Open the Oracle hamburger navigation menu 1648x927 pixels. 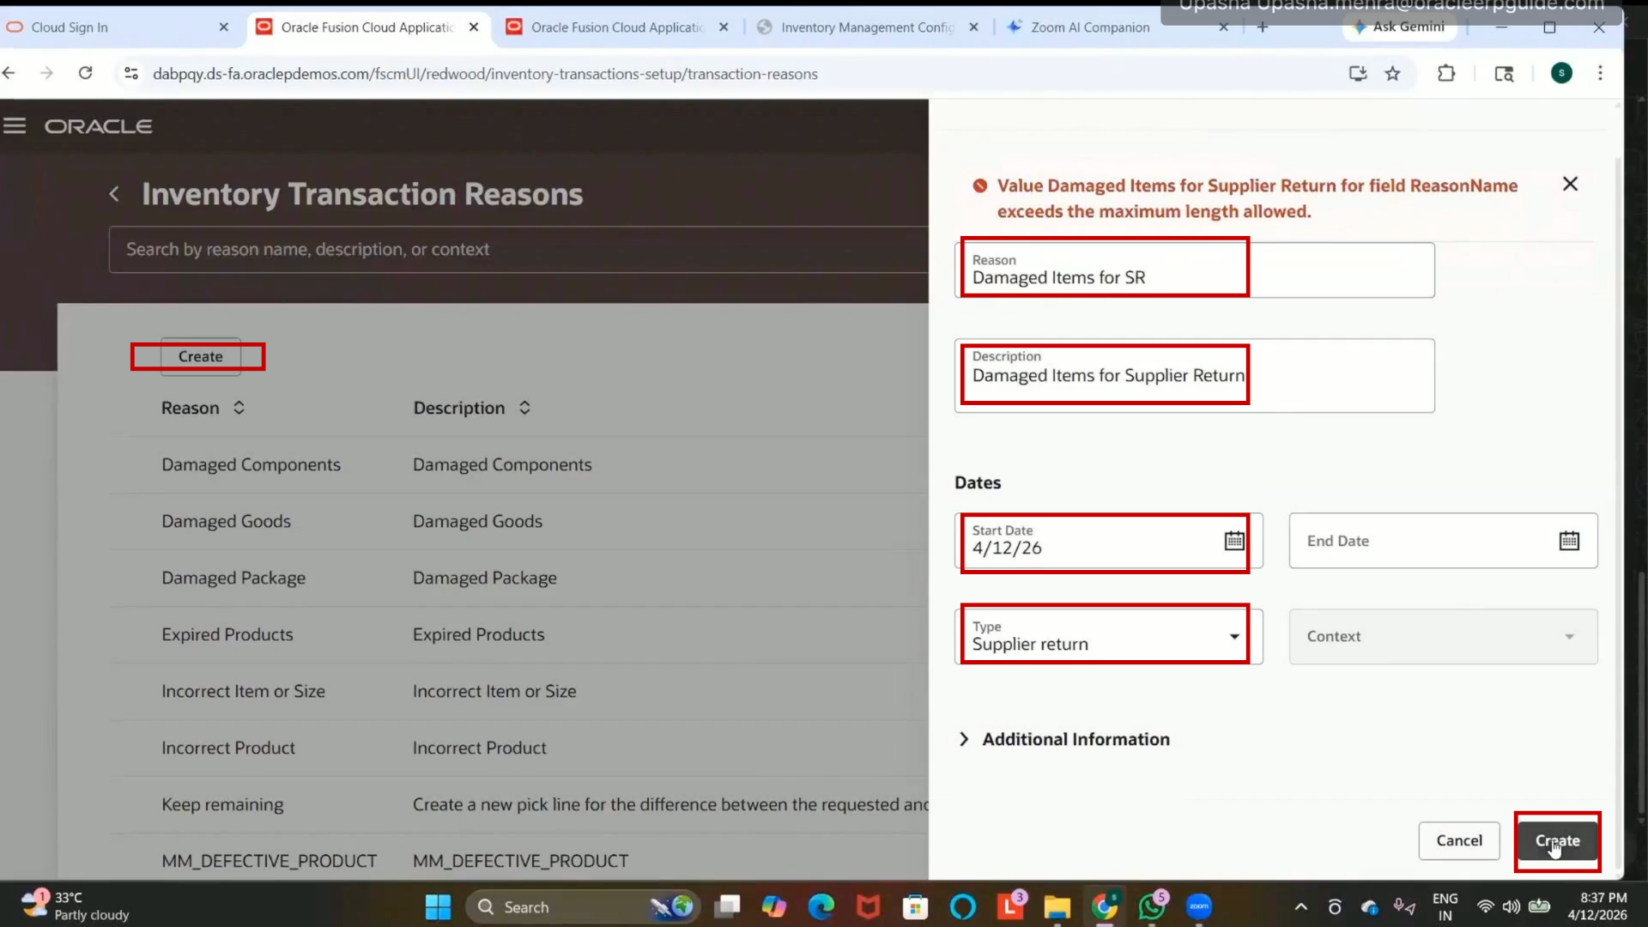click(15, 126)
